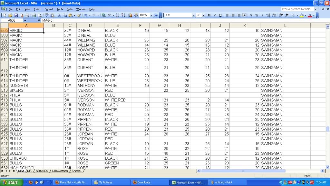Save the workbook with the floppy disk icon

[16, 15]
